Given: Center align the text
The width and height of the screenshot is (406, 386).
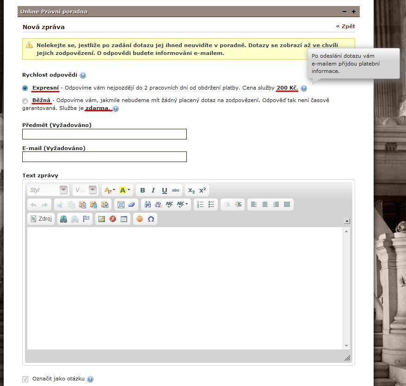Looking at the screenshot, I should click(x=265, y=205).
